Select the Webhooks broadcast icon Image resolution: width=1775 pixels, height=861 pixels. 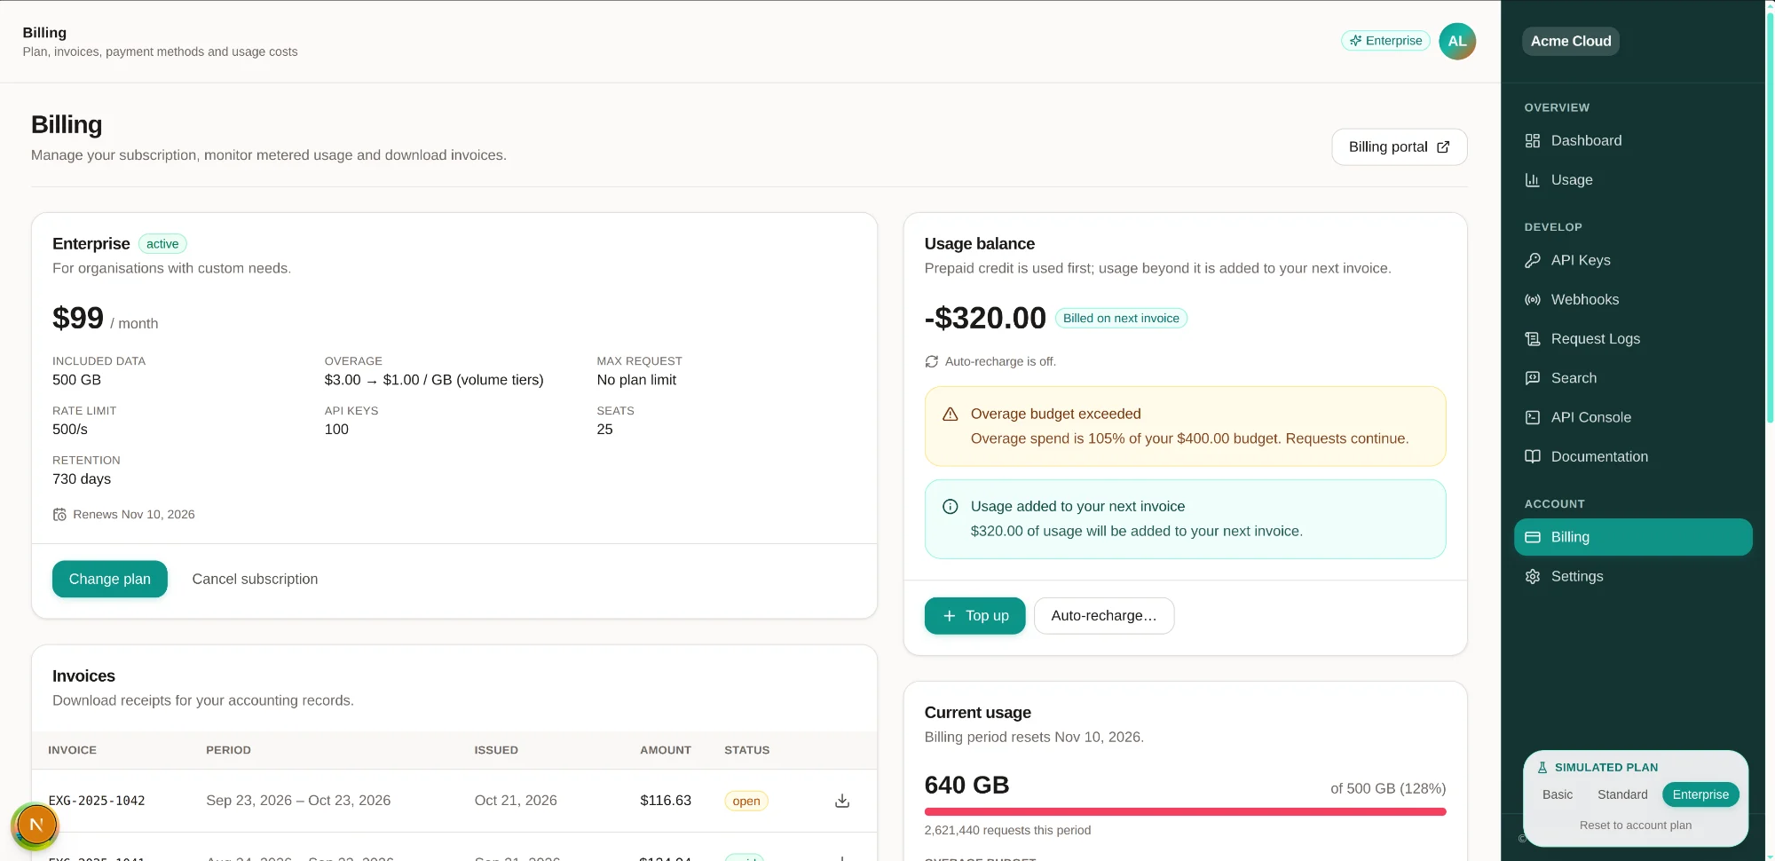point(1532,299)
